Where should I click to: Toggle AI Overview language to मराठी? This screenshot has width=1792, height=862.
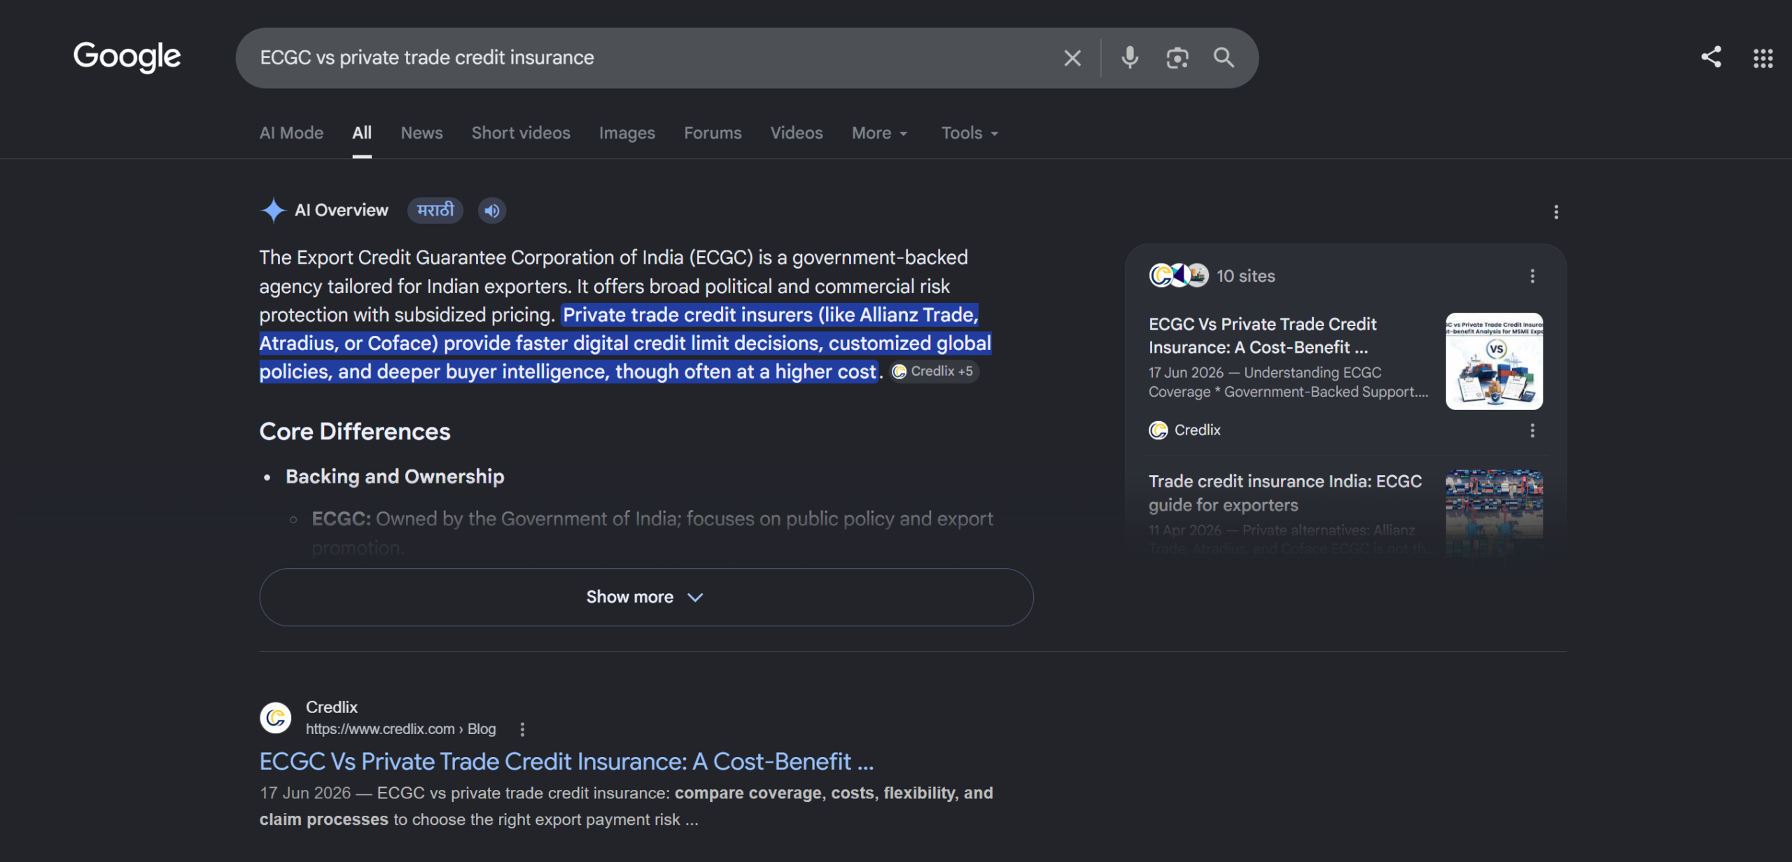(435, 211)
